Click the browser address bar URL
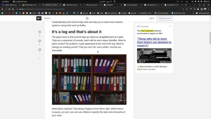This screenshot has height=119, width=211. [x=42, y=9]
